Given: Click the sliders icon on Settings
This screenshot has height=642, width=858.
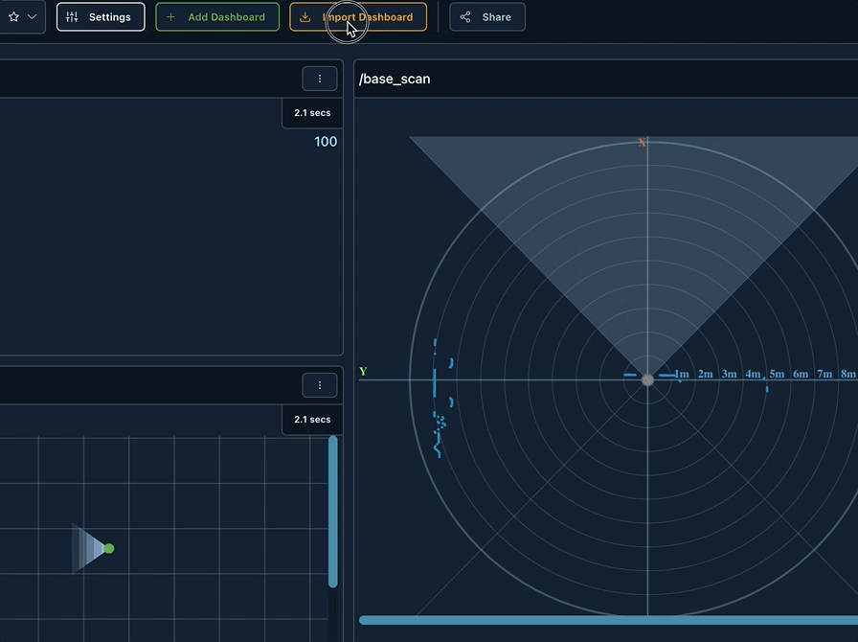Looking at the screenshot, I should [72, 17].
